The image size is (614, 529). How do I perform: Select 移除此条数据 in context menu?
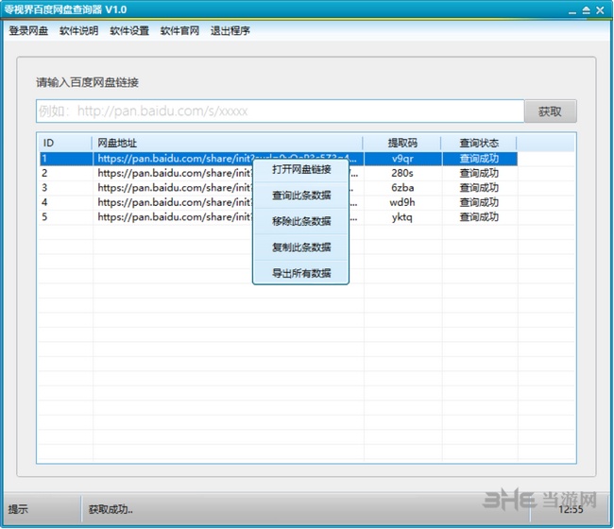click(301, 221)
